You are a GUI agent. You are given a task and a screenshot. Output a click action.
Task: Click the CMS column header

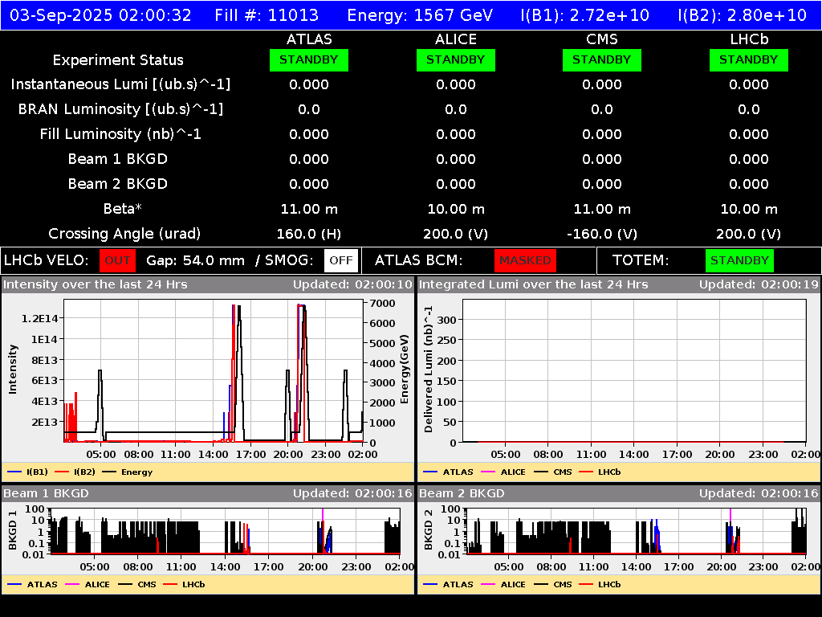click(x=602, y=39)
